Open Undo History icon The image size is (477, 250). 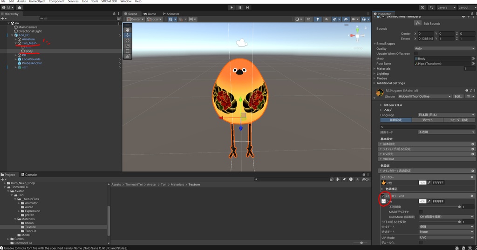(x=422, y=7)
